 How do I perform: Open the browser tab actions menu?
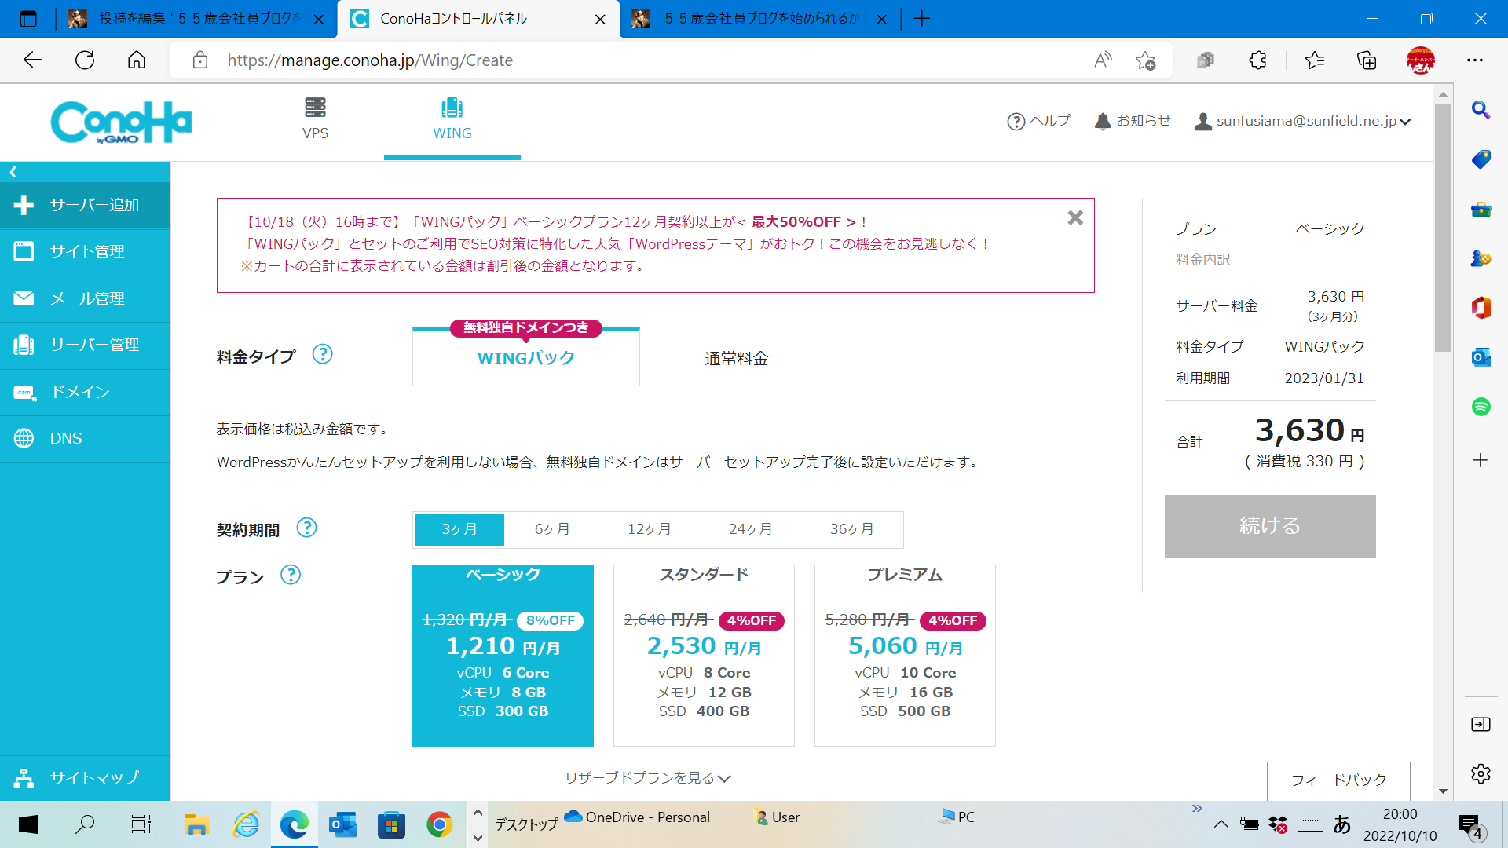[x=28, y=19]
